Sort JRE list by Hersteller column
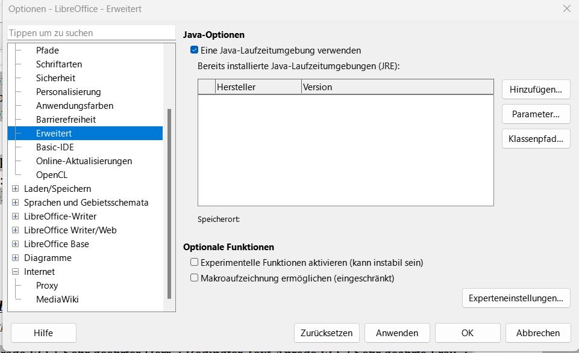The height and width of the screenshot is (353, 579). click(258, 87)
